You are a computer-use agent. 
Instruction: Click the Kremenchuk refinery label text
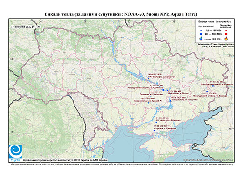(x=162, y=77)
